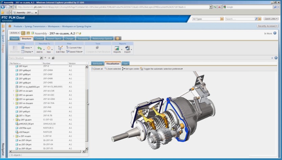
Task: Switch to the Content tab
Action: click(39, 39)
